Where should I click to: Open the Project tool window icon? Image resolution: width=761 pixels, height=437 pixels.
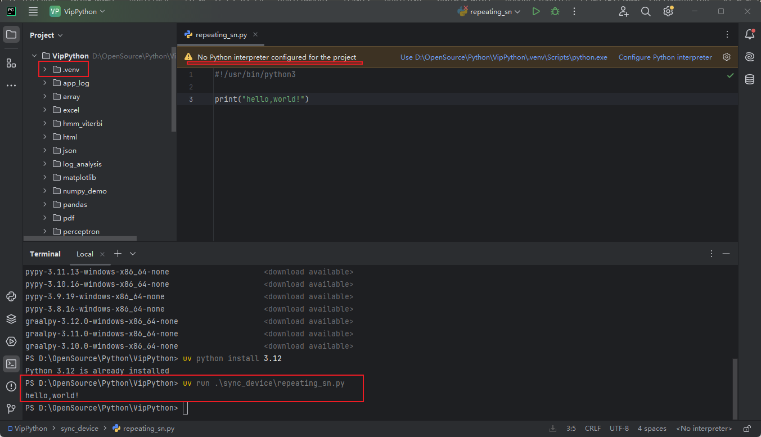11,35
